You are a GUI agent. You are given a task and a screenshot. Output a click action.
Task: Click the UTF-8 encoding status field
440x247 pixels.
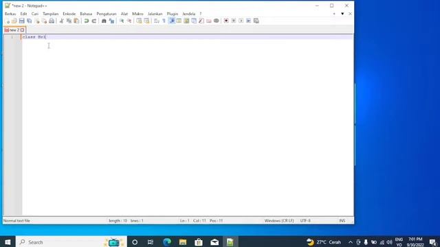tap(305, 221)
